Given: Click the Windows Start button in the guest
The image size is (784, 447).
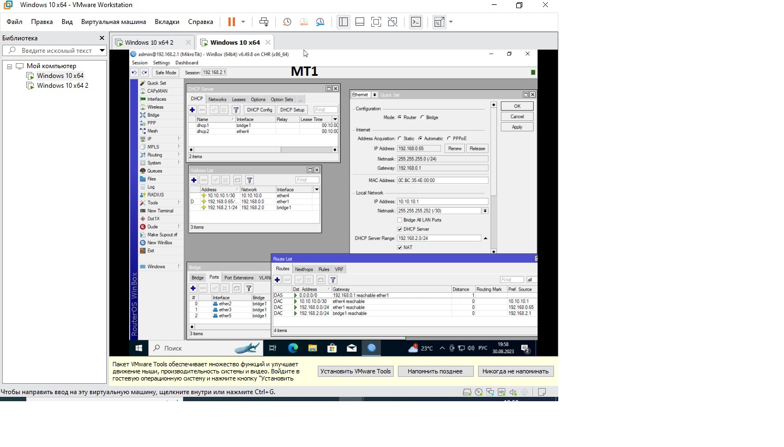Looking at the screenshot, I should [138, 348].
